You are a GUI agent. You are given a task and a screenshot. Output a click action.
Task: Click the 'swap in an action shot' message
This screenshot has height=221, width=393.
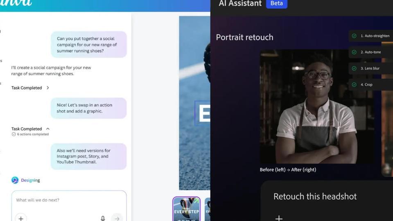pos(89,108)
